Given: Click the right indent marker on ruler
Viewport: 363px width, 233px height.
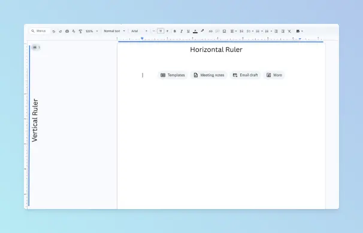Looking at the screenshot, I should coord(300,39).
